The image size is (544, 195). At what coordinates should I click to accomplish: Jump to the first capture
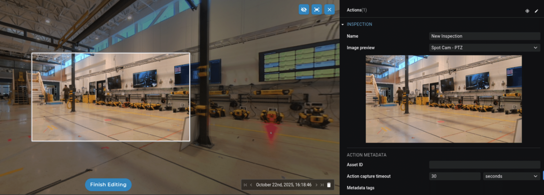pyautogui.click(x=245, y=185)
